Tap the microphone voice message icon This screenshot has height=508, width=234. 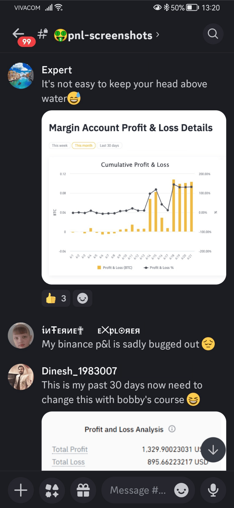tap(213, 490)
